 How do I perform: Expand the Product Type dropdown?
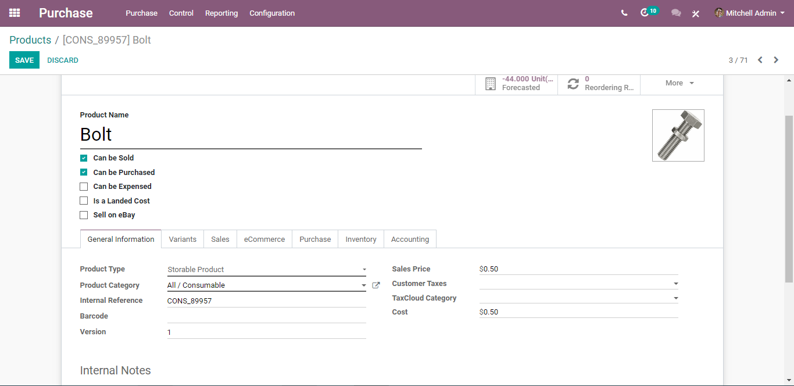click(267, 270)
